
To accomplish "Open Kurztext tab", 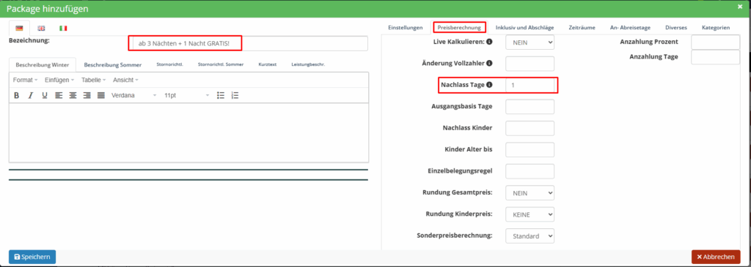I will coord(267,64).
